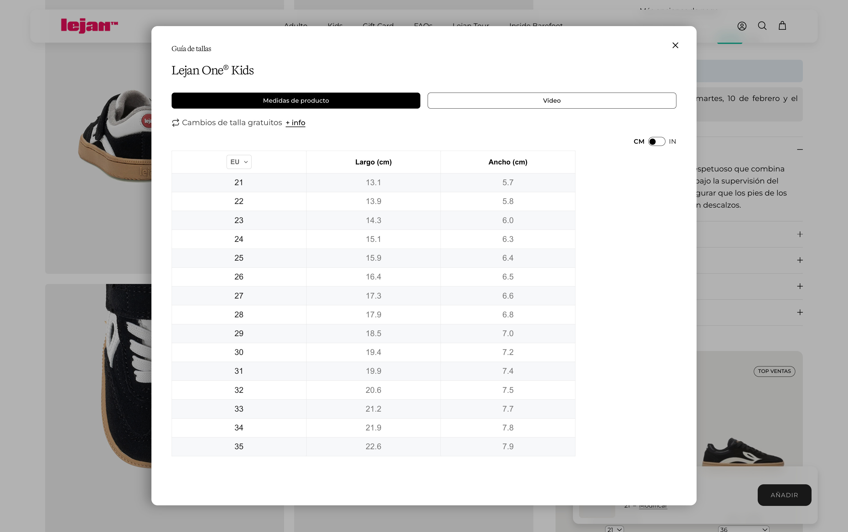
Task: Open the + info link
Action: click(x=295, y=123)
